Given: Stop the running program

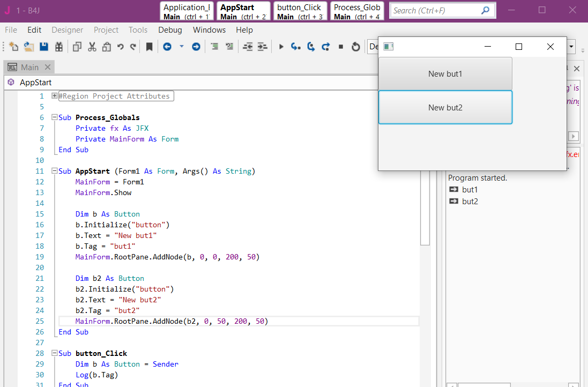Looking at the screenshot, I should click(x=341, y=47).
